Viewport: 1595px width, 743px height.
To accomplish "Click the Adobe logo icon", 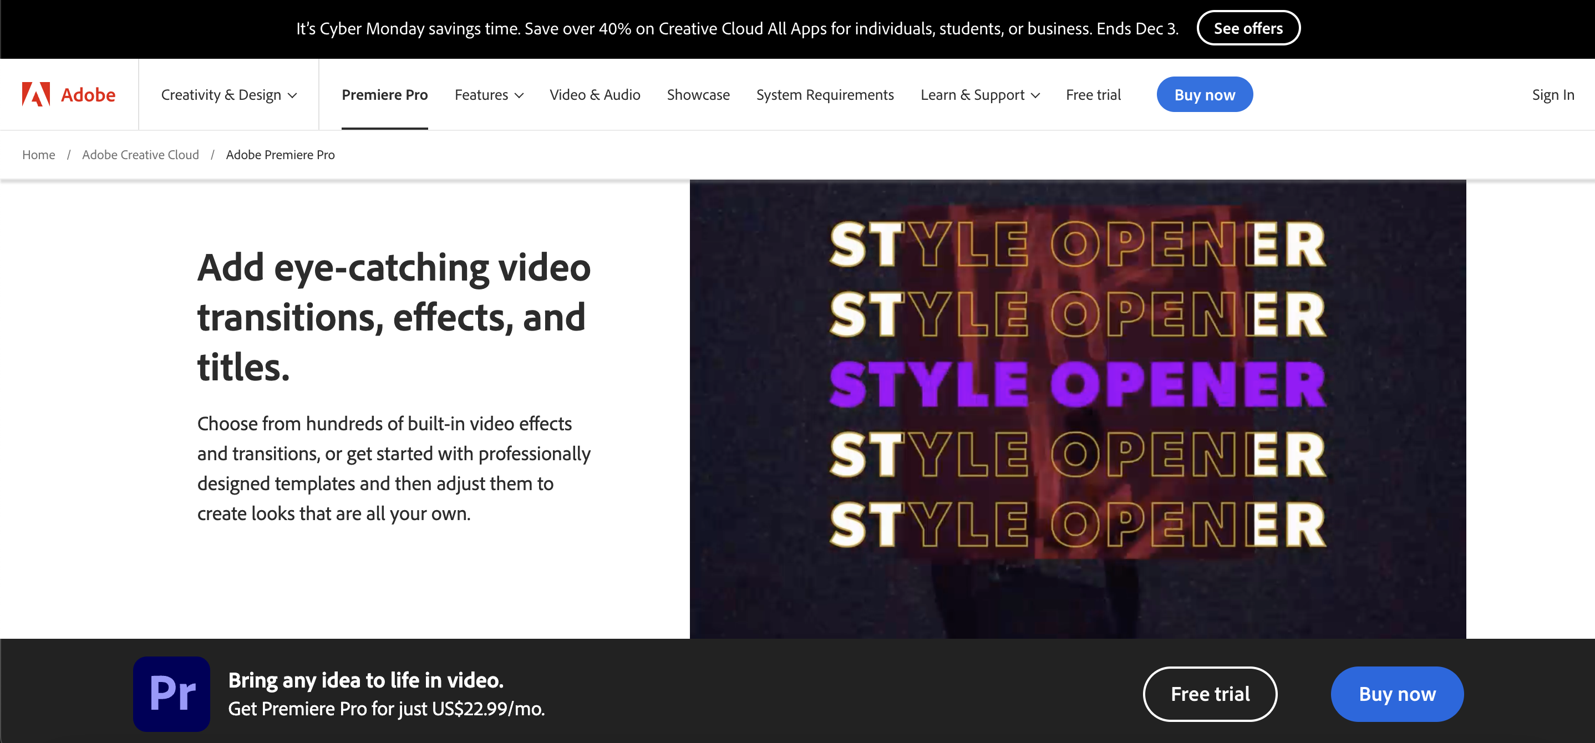I will click(x=36, y=94).
